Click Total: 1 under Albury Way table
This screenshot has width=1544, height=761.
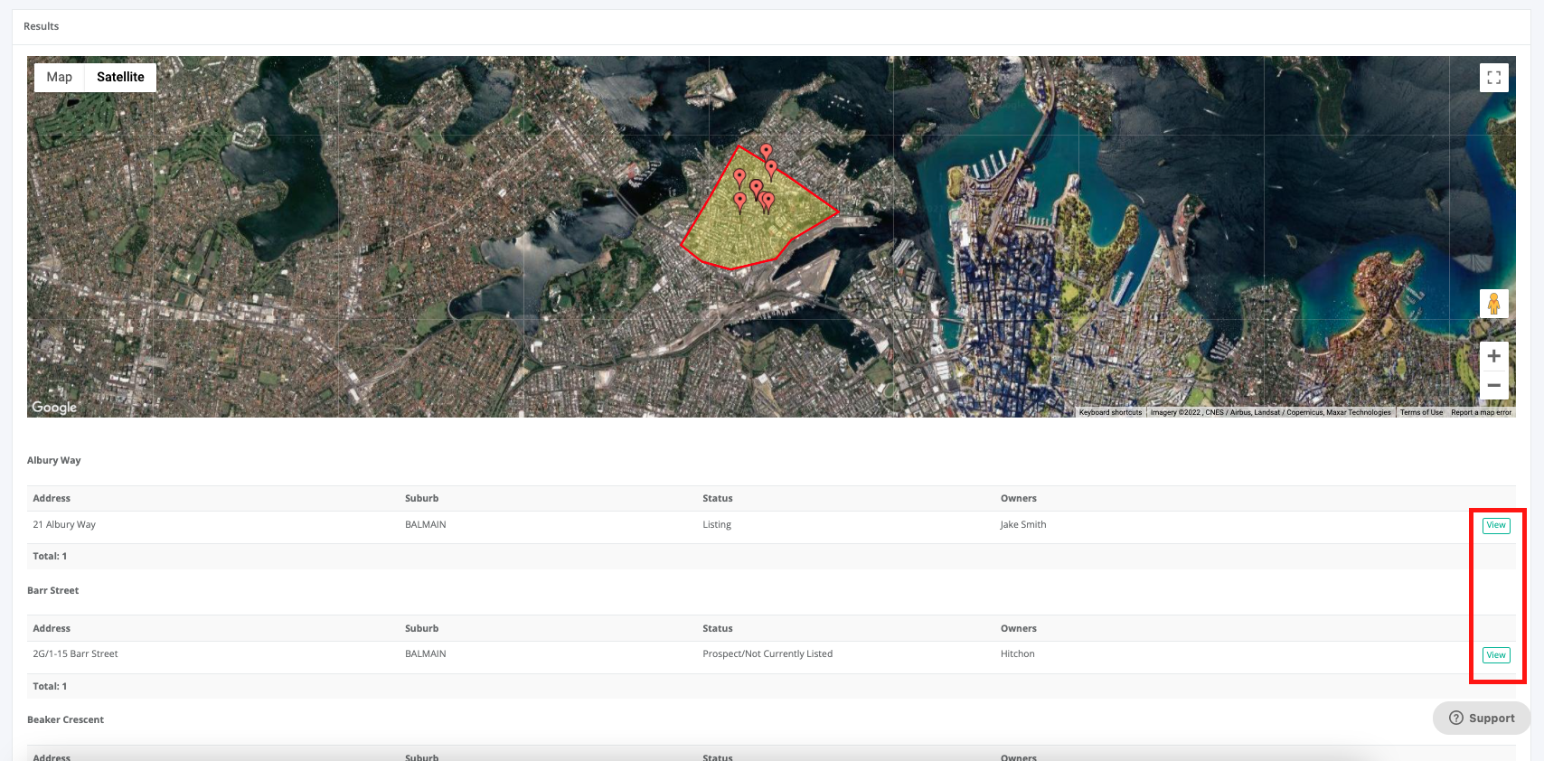coord(50,556)
